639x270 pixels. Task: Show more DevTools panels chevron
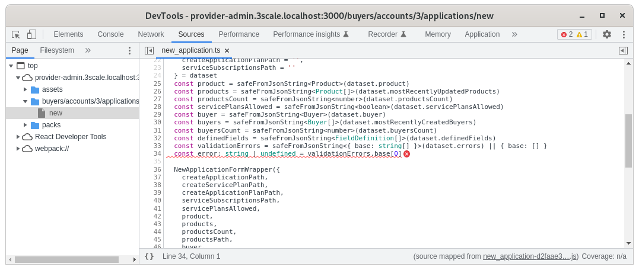pyautogui.click(x=514, y=34)
